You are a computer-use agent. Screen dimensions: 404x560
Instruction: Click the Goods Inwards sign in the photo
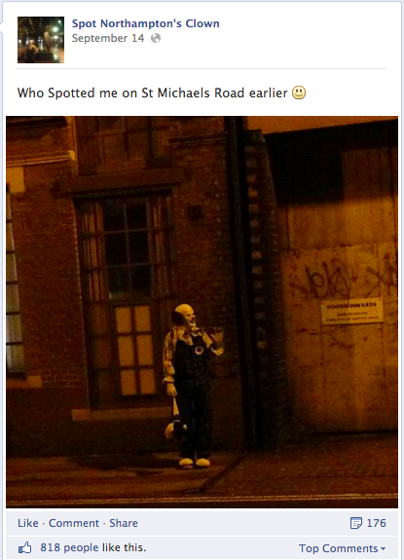pos(351,311)
